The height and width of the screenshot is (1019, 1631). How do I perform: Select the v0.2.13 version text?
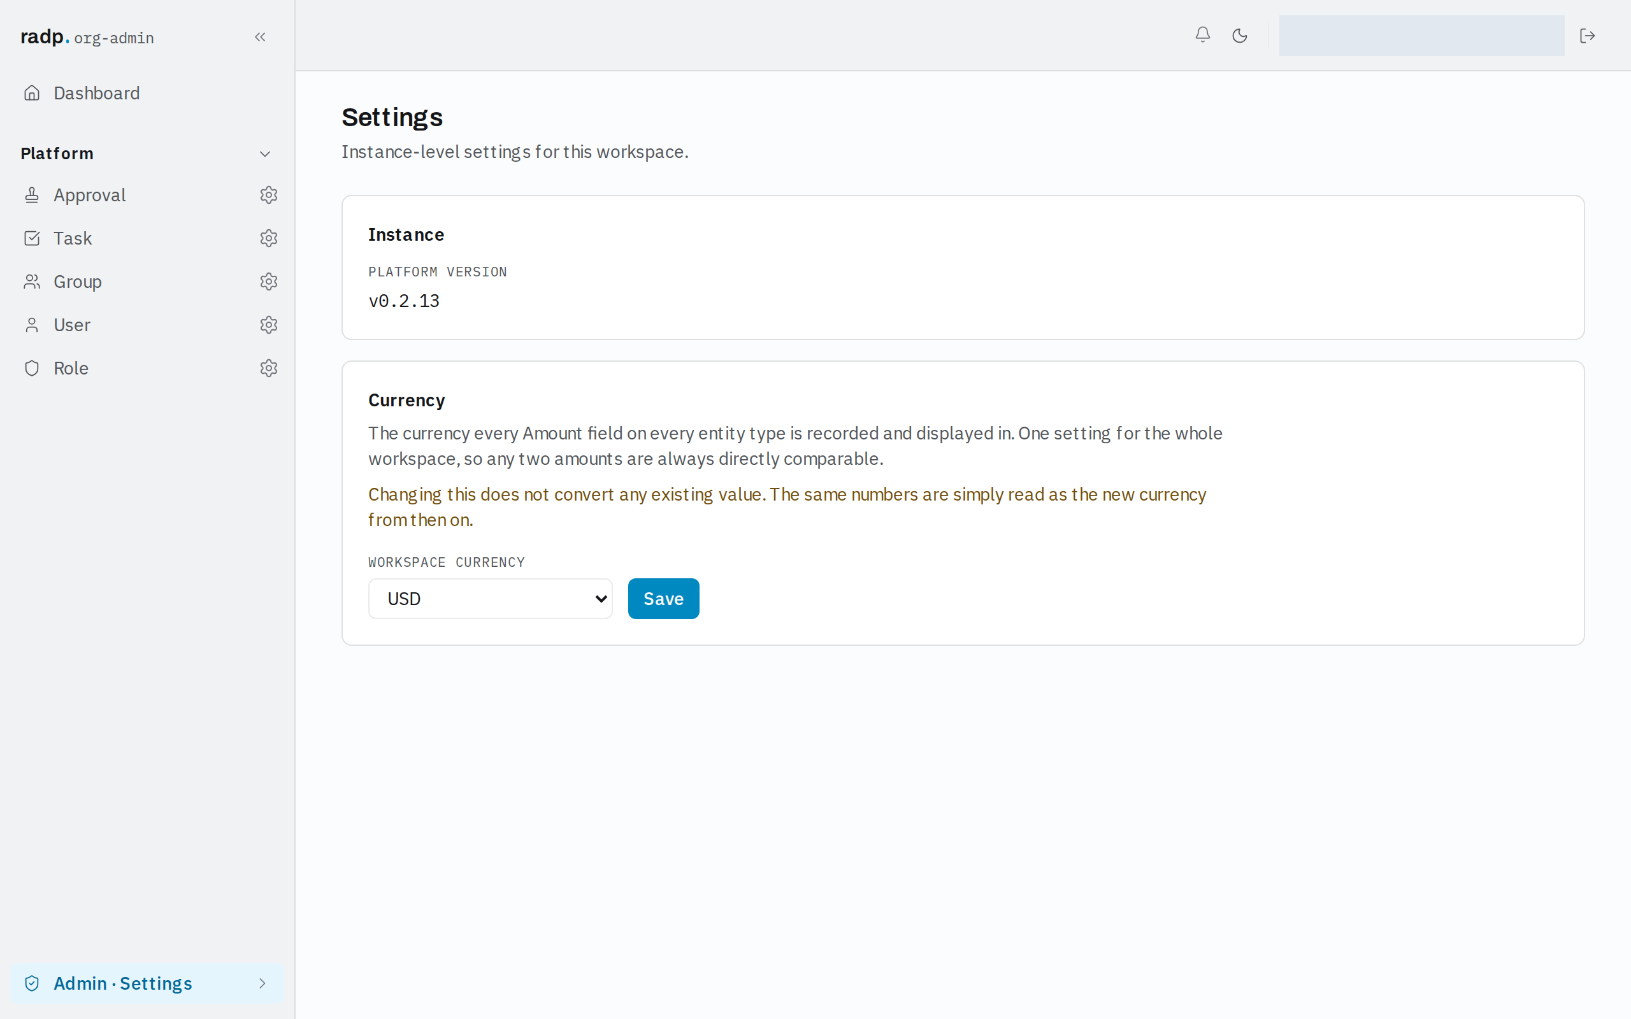pos(404,301)
